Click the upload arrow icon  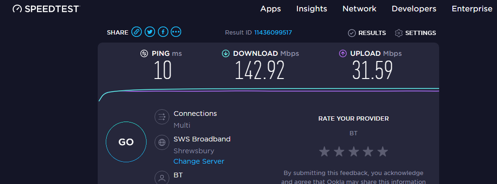click(x=343, y=53)
